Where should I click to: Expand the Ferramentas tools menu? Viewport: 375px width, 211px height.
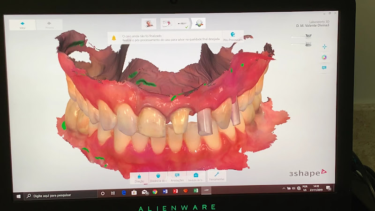point(217,176)
